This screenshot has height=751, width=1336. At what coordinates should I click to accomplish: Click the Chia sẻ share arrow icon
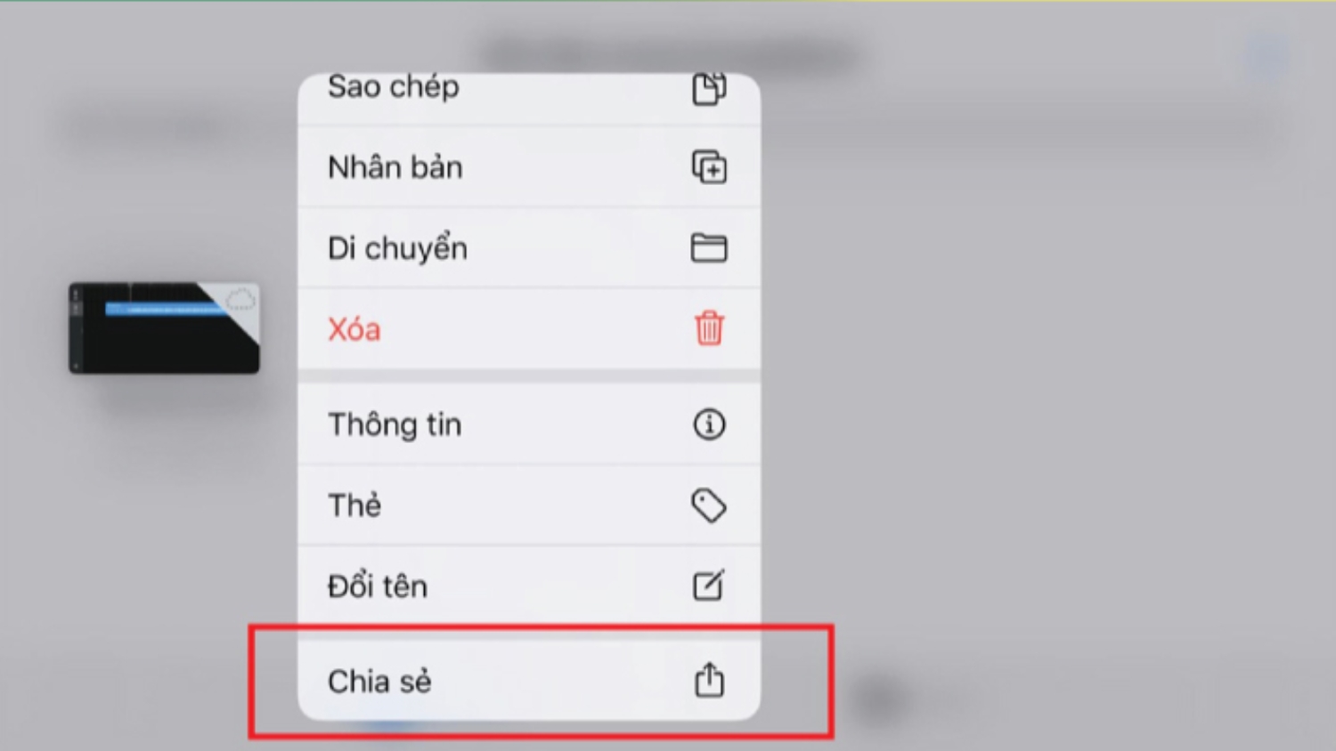pos(709,680)
